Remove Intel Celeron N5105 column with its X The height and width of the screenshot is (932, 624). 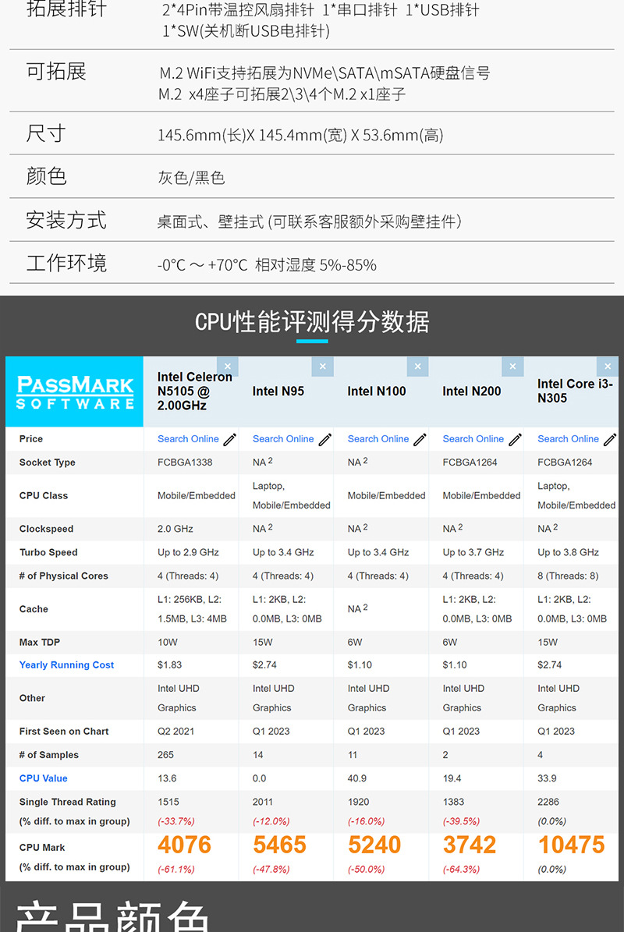[x=228, y=366]
